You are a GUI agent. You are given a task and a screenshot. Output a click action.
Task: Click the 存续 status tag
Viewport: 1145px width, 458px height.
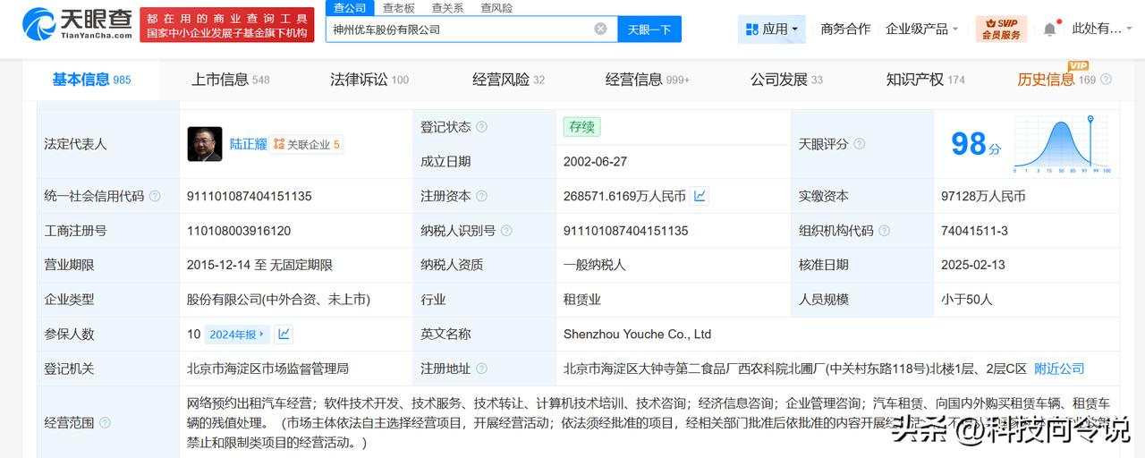(581, 127)
